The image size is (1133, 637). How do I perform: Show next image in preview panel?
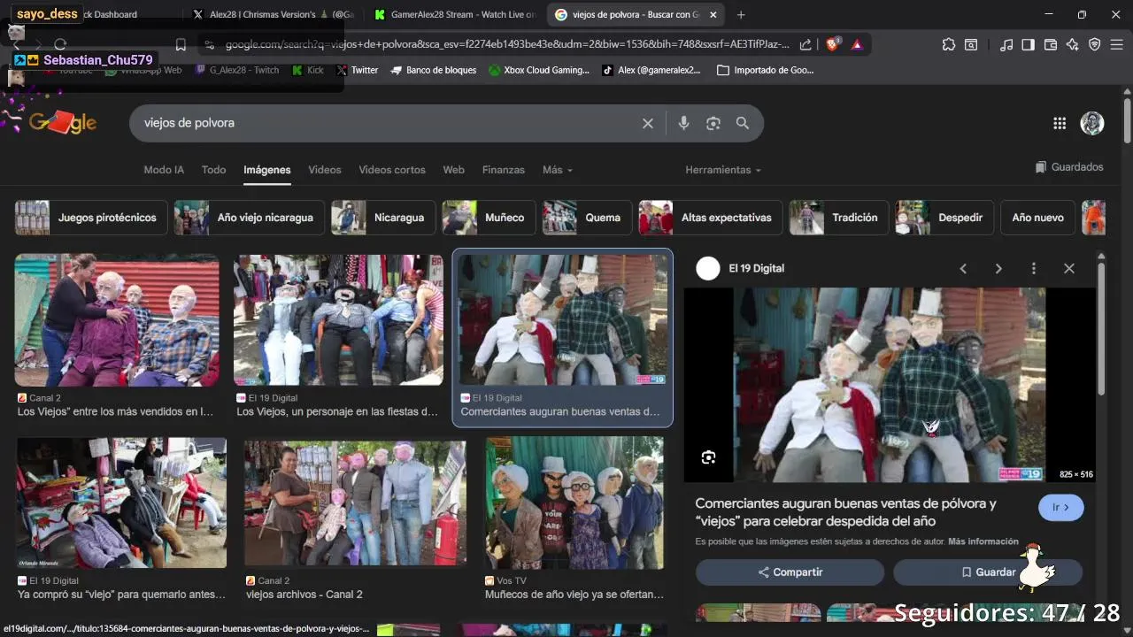click(998, 268)
